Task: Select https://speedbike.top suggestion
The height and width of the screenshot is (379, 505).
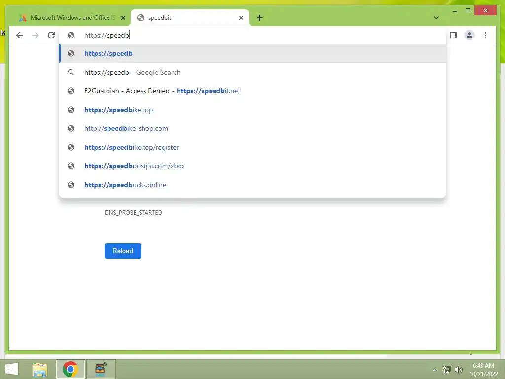Action: (x=252, y=110)
